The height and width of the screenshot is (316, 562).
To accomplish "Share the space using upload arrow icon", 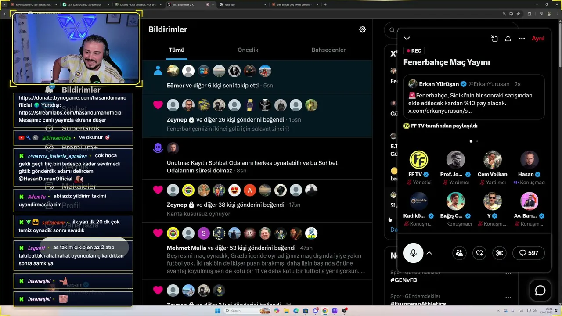I will pyautogui.click(x=508, y=39).
